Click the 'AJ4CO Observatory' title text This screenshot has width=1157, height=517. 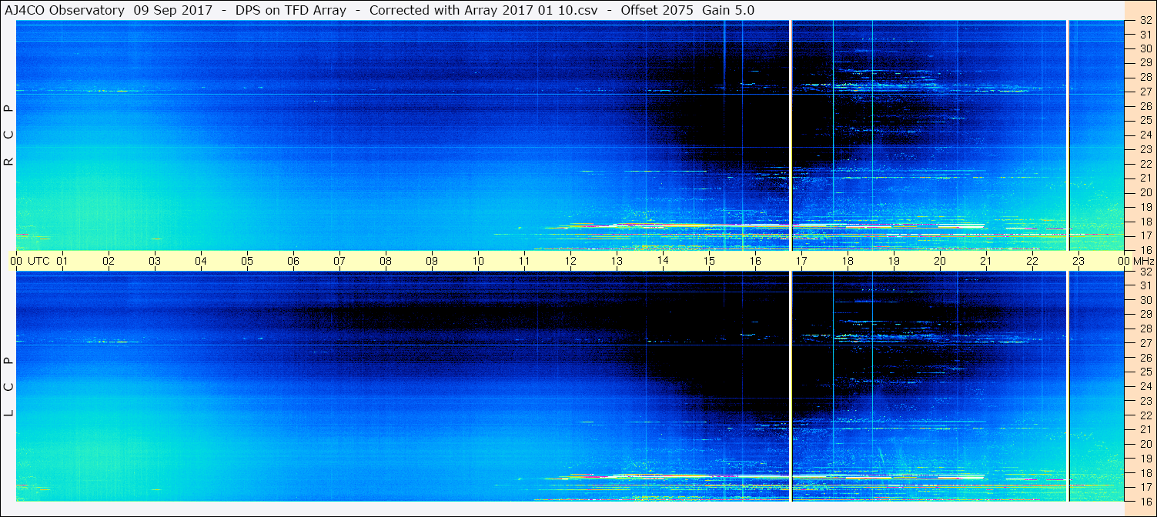coord(65,11)
